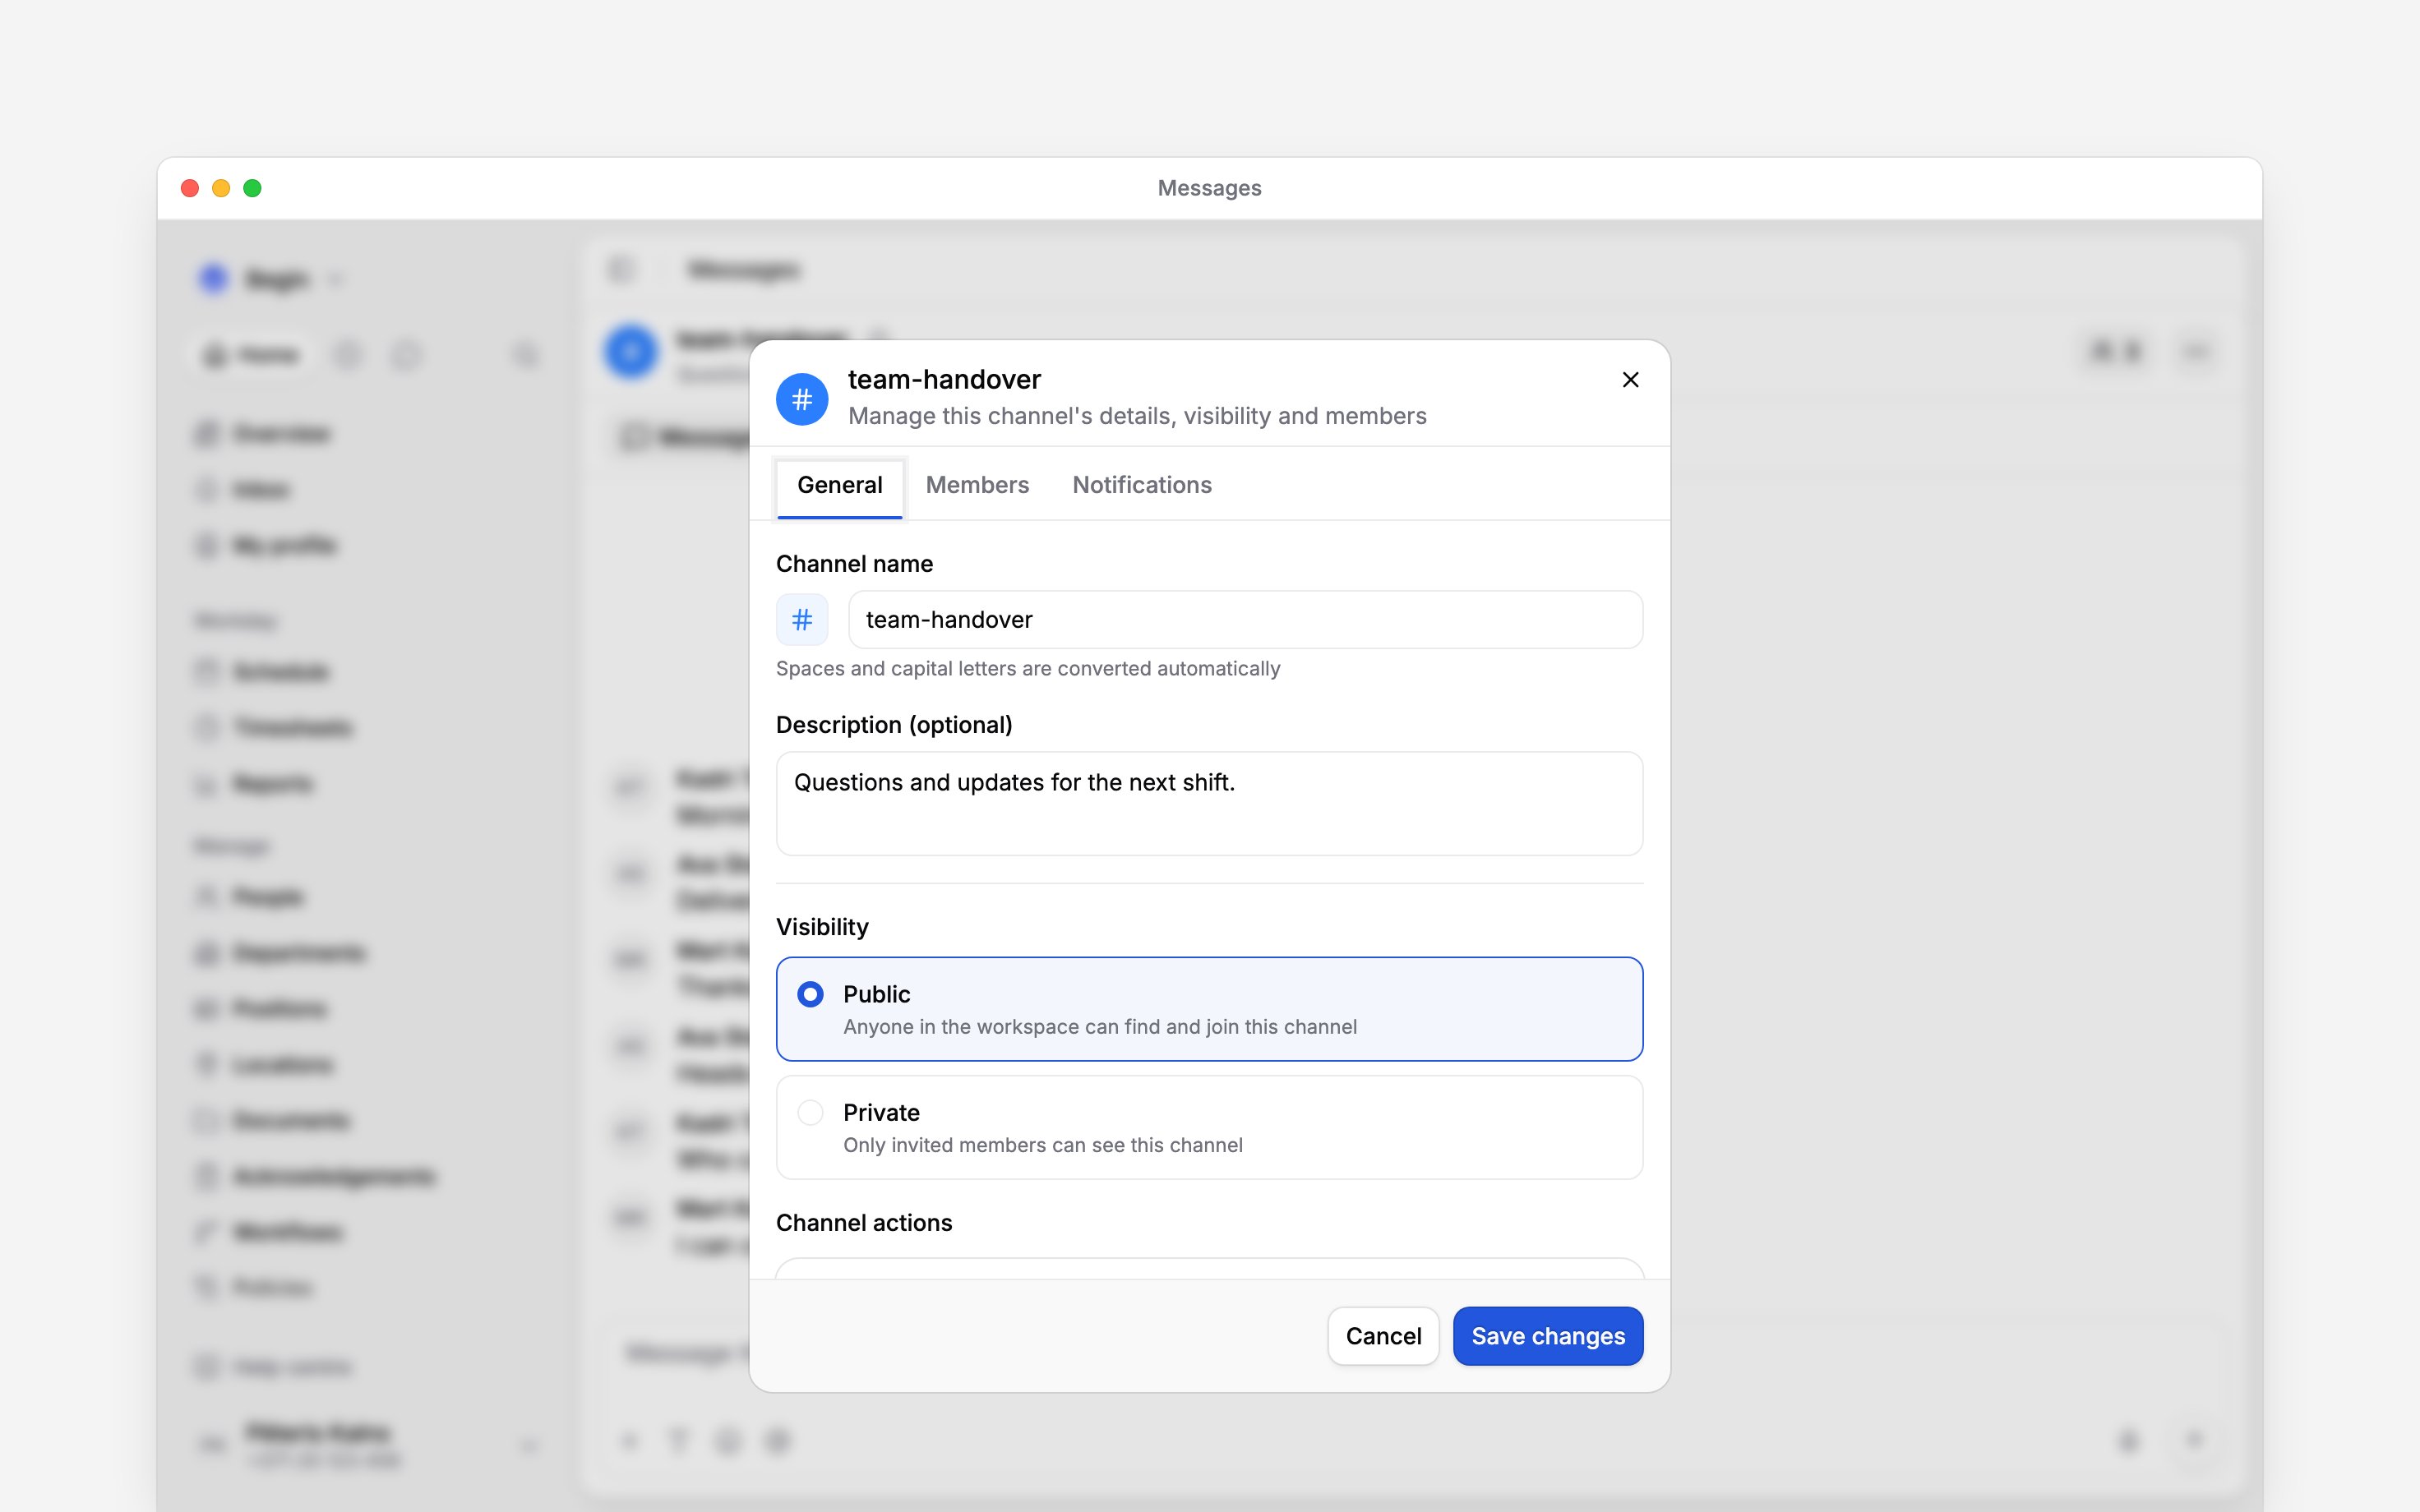Click Save changes button
This screenshot has height=1512, width=2420.
pyautogui.click(x=1548, y=1336)
